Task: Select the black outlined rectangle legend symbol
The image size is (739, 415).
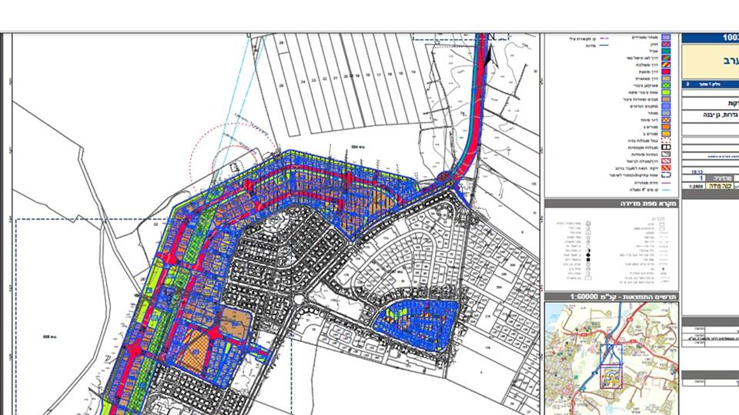Action: coord(667,148)
